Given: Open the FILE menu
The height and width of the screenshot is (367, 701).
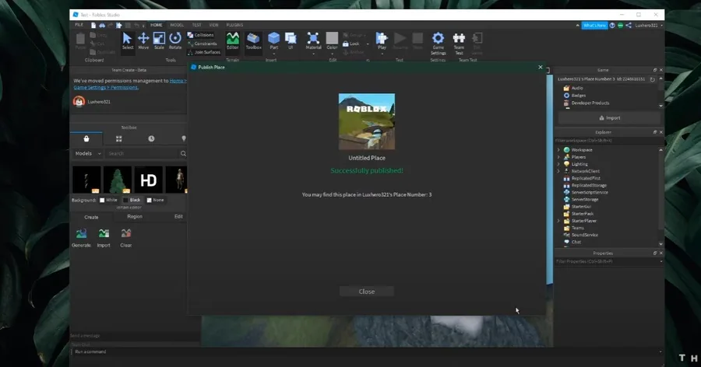Looking at the screenshot, I should [x=79, y=25].
